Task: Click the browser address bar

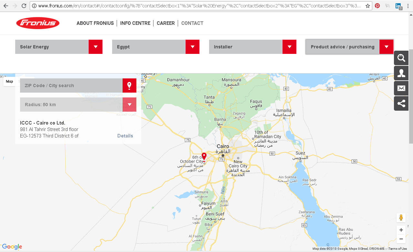Action: point(200,6)
